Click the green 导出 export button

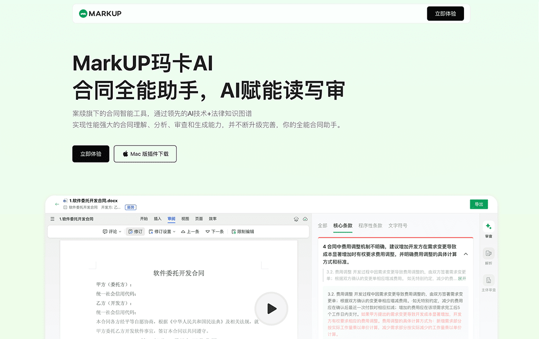[479, 204]
